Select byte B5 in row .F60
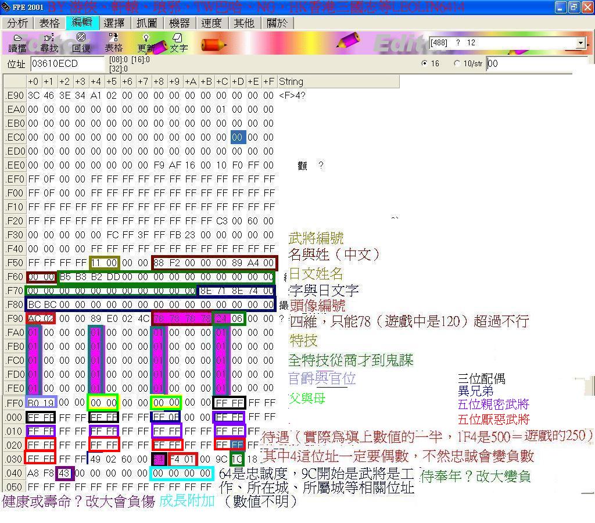This screenshot has width=595, height=523. (65, 277)
